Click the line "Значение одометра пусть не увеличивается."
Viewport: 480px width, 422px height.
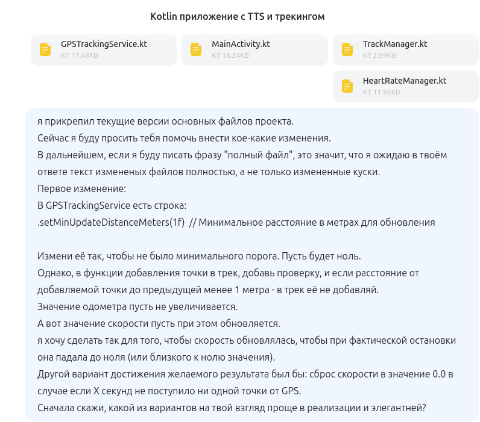[x=137, y=306]
